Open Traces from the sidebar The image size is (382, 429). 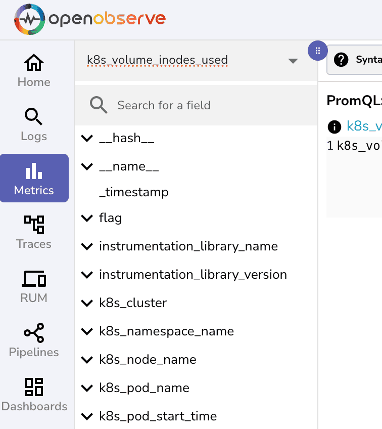pos(34,225)
